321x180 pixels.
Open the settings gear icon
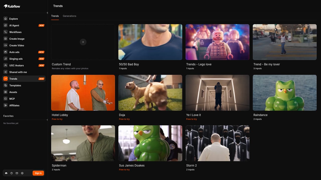pyautogui.click(x=22, y=173)
